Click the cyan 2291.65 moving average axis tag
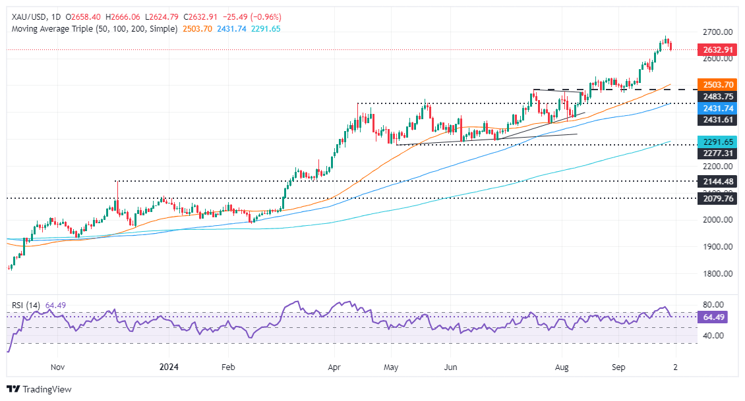The image size is (745, 401). (719, 141)
